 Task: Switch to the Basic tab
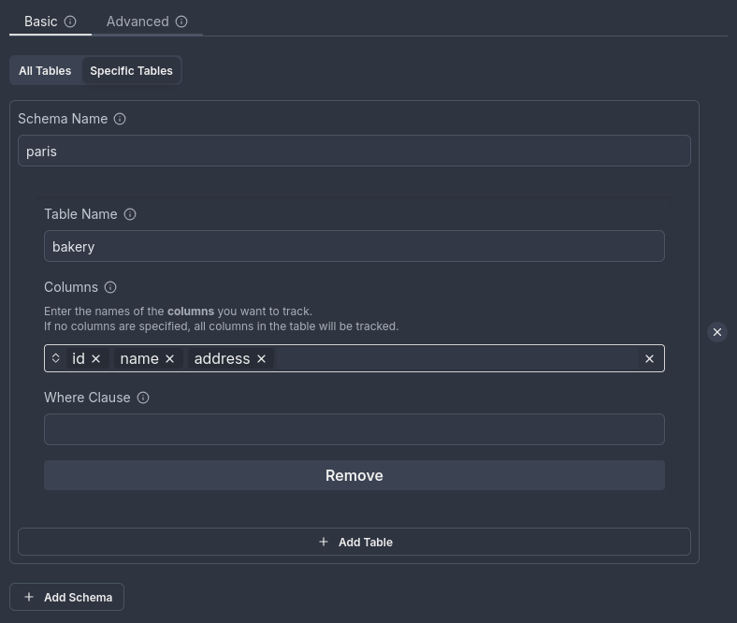pos(41,22)
